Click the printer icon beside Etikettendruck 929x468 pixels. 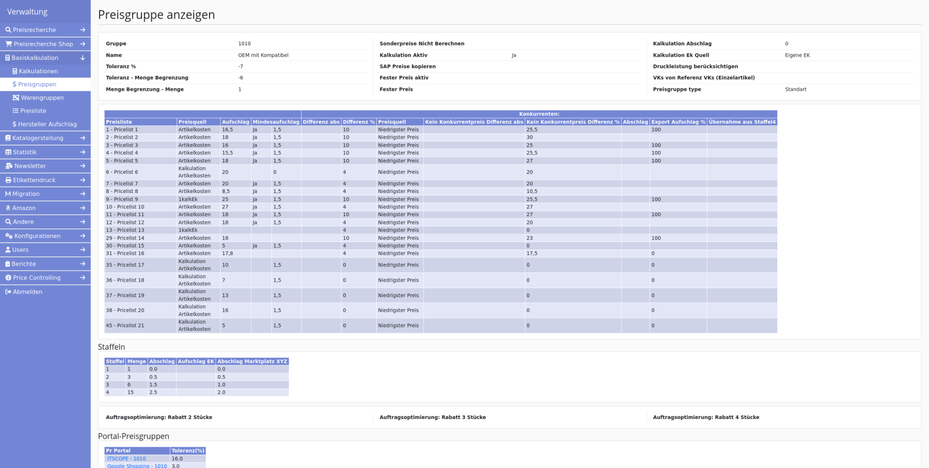[8, 180]
